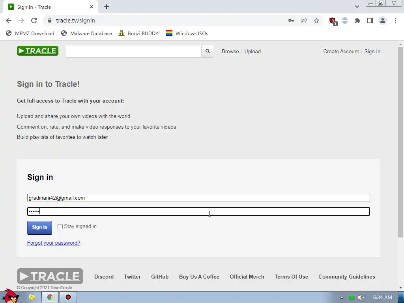Viewport: 404px width, 303px height.
Task: Click the Upload menu link
Action: point(252,52)
